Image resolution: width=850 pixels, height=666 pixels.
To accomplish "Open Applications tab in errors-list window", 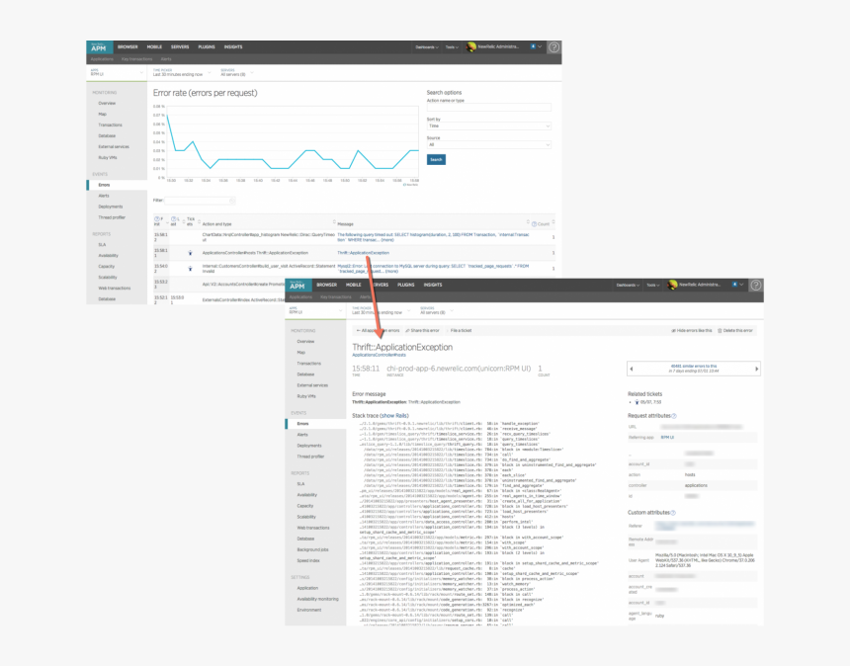I will tap(102, 59).
